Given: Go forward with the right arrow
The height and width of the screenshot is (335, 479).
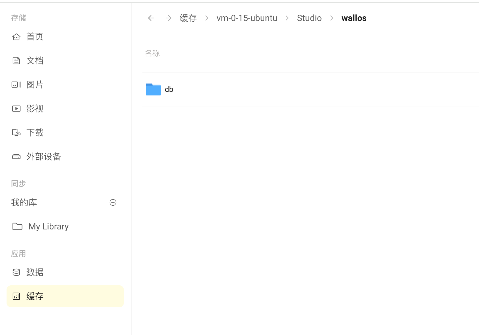Looking at the screenshot, I should click(169, 18).
